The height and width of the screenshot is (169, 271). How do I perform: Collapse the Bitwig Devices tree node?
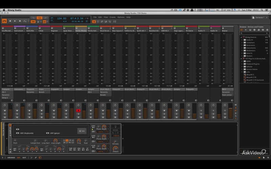point(241,37)
